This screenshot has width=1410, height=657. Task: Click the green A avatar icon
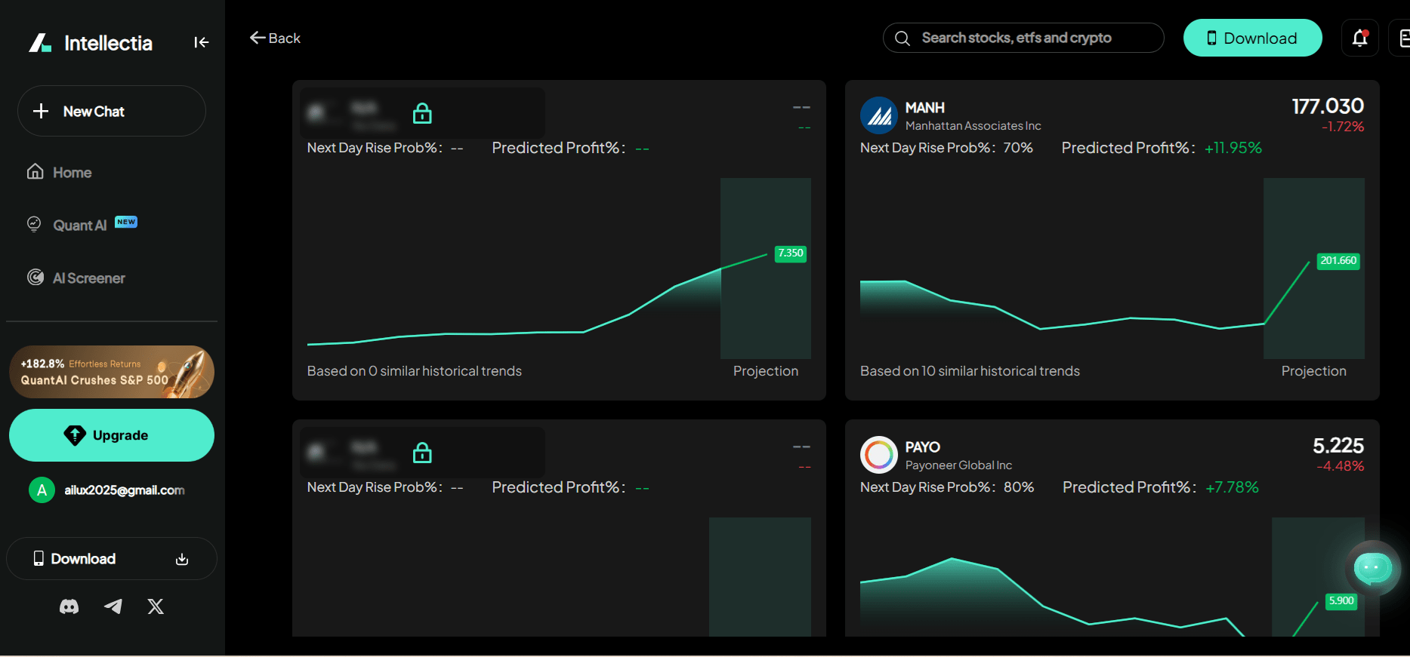42,490
